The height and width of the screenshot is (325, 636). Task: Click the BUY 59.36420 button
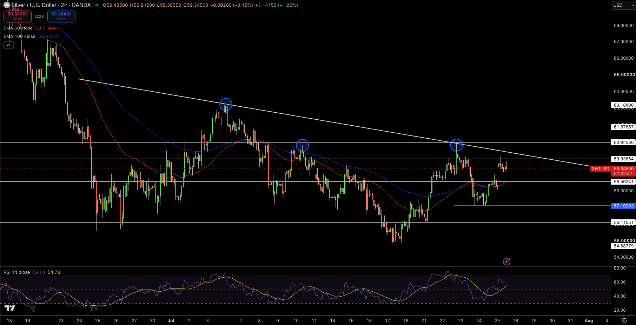(61, 16)
